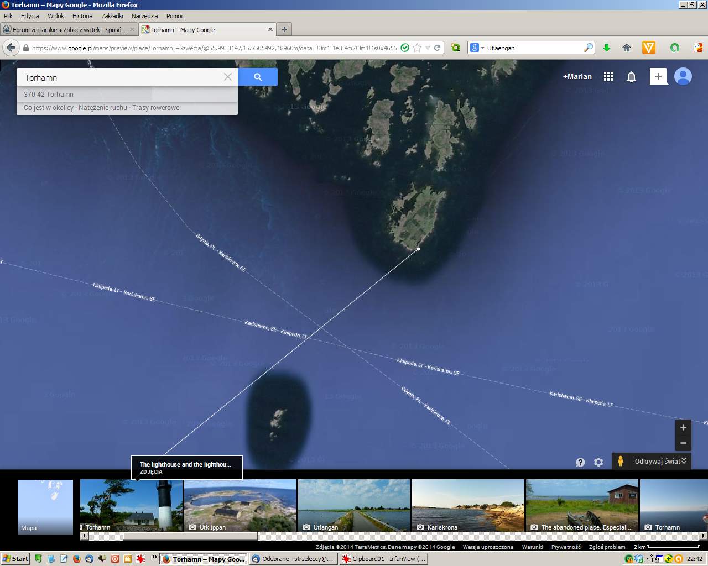The image size is (708, 566).
Task: Open search engine selector dropdown
Action: tap(482, 48)
